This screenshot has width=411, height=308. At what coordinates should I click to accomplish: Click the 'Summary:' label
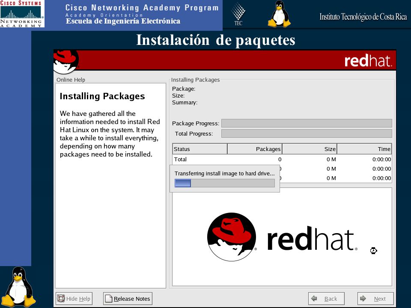point(185,102)
